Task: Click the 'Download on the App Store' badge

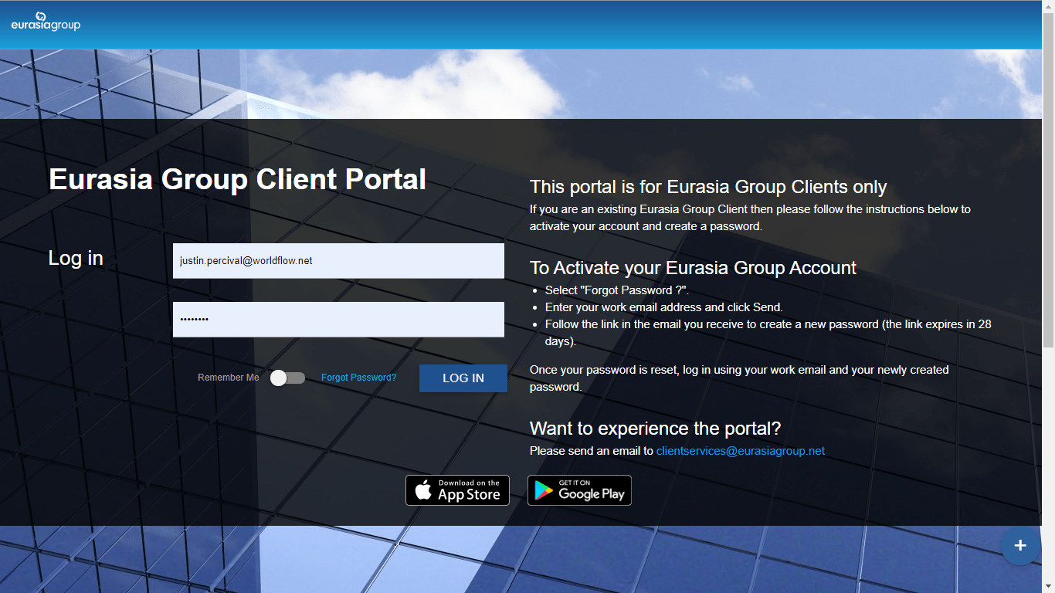Action: pyautogui.click(x=457, y=490)
